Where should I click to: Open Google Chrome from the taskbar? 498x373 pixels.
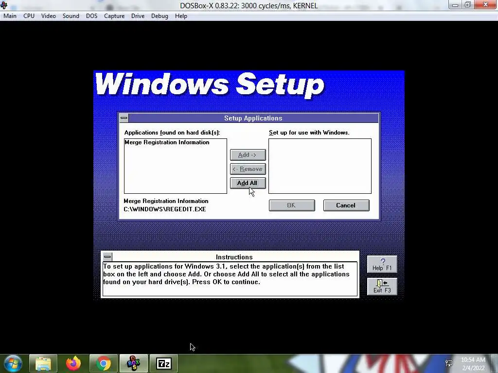click(104, 363)
